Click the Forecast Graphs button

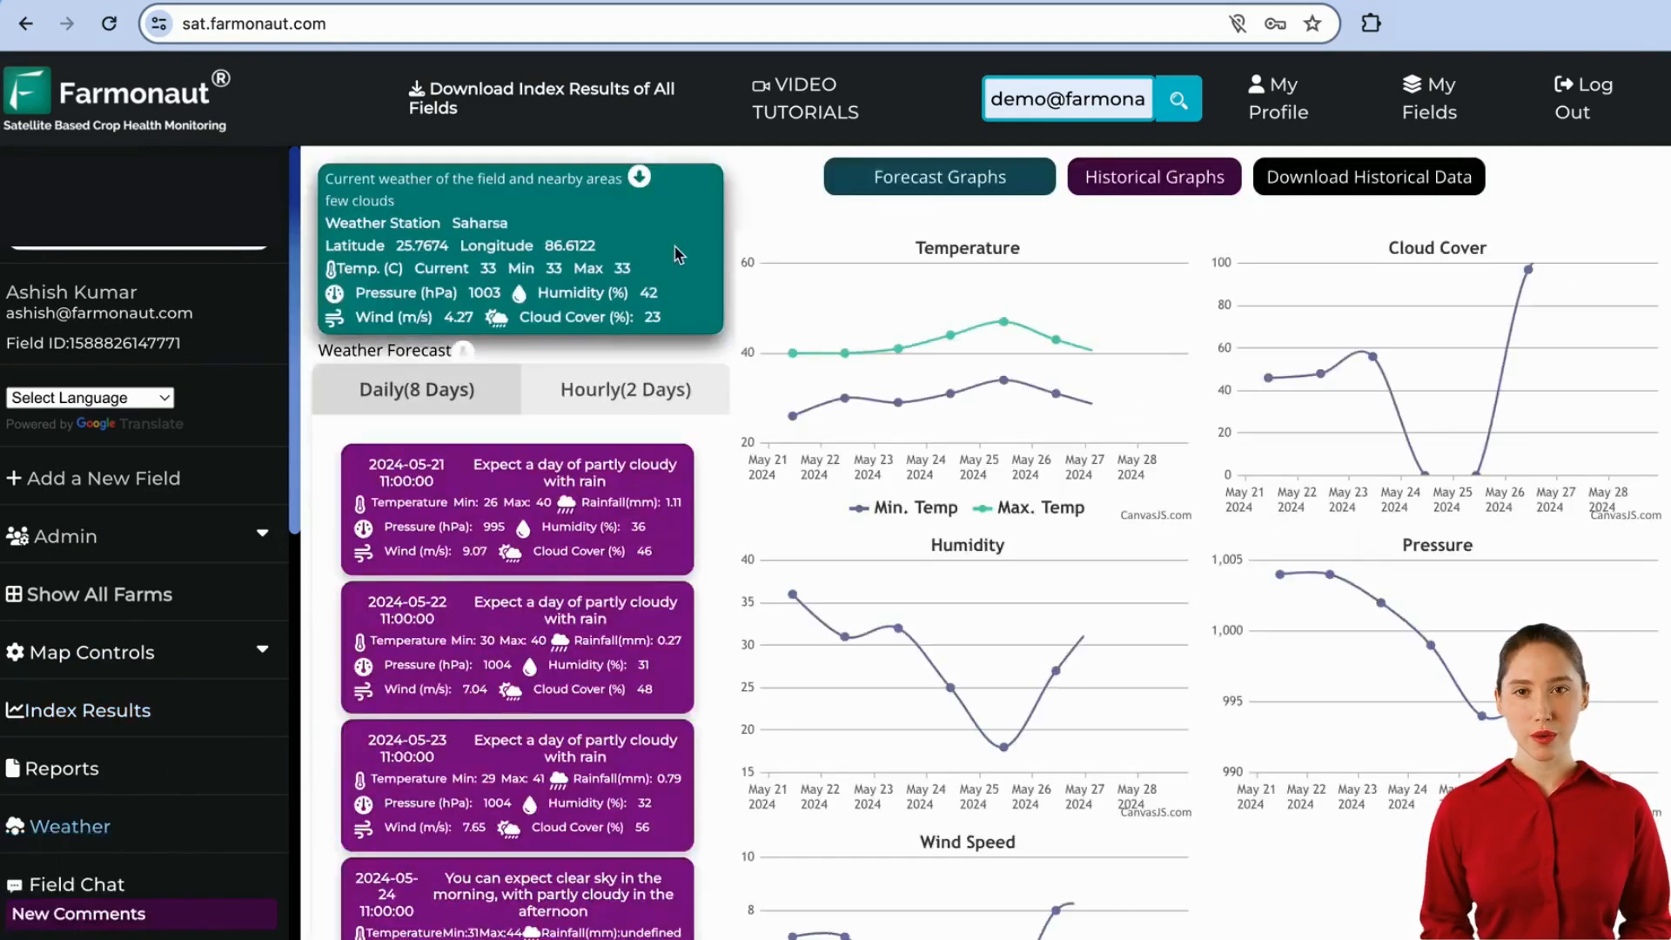[940, 177]
